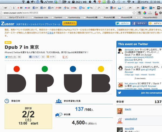Image resolution: width=162 pixels, height=132 pixels.
Task: Open the ひらがな input source menu
Action: click(x=143, y=2)
